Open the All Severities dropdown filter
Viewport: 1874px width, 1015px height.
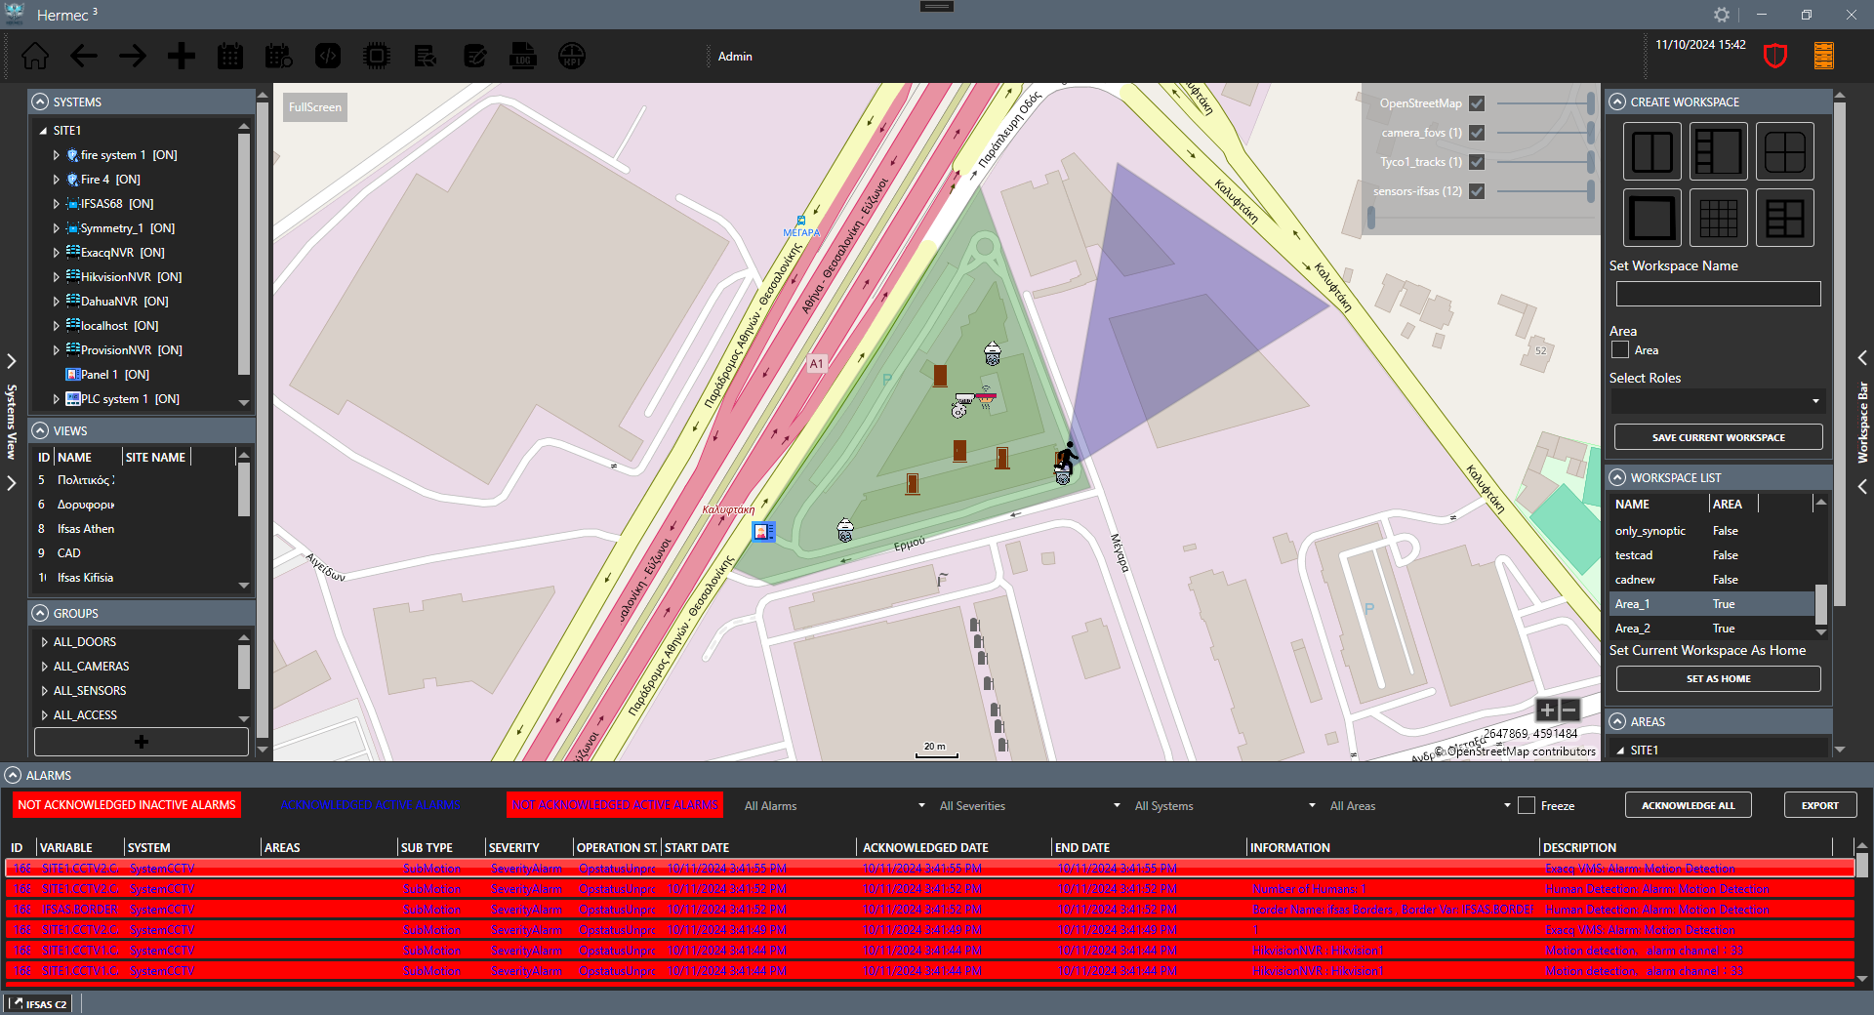1029,806
